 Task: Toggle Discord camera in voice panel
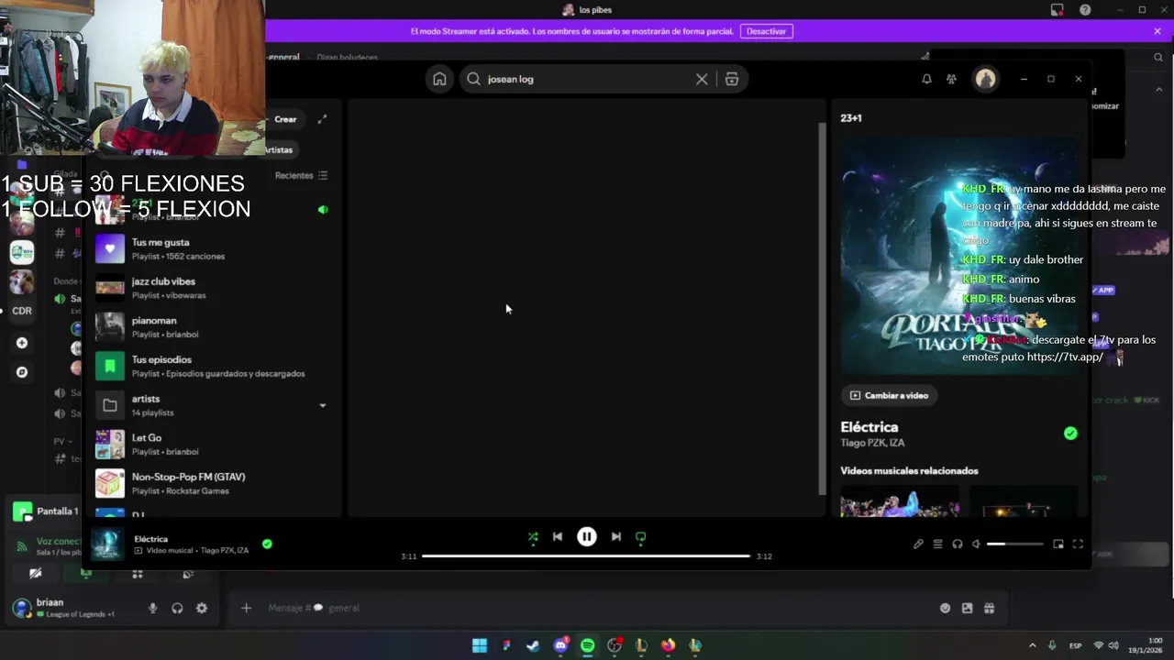[35, 574]
